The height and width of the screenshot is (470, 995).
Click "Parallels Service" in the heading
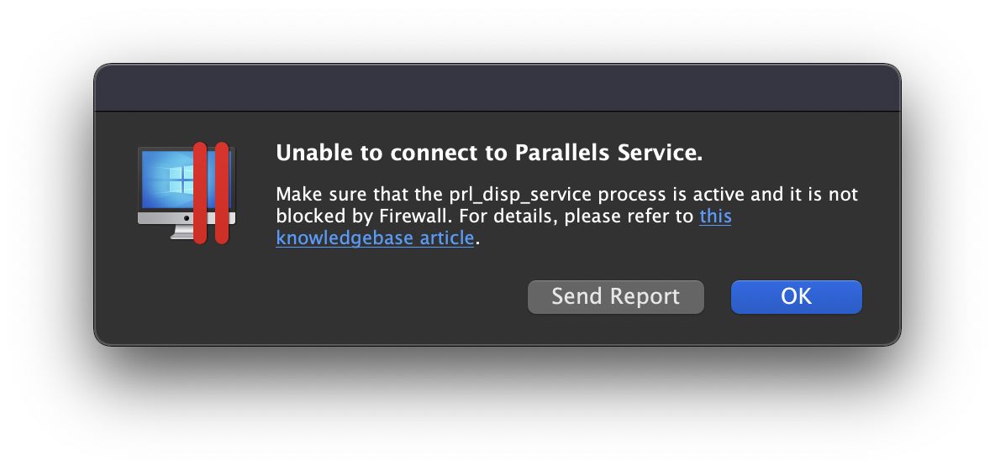click(x=605, y=154)
